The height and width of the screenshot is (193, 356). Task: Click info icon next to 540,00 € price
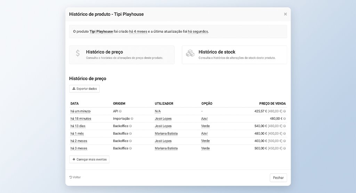click(x=284, y=126)
